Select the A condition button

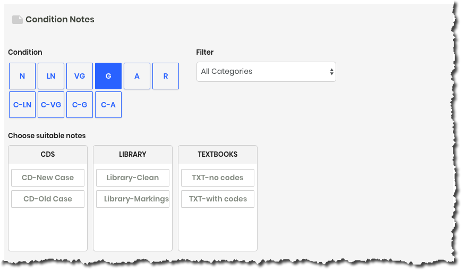137,76
